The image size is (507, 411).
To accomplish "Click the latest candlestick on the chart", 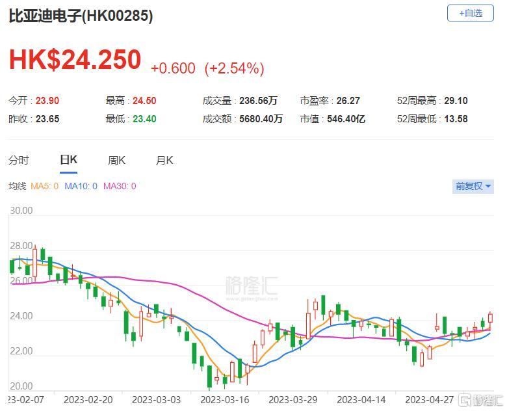I will coord(490,317).
